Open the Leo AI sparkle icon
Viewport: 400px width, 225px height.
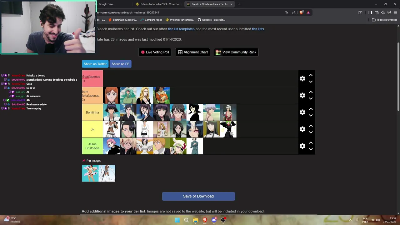tap(383, 12)
